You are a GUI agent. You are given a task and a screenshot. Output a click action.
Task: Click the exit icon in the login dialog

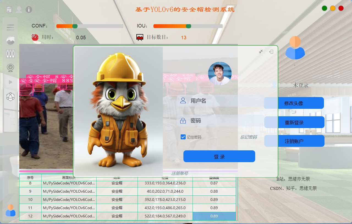[271, 52]
